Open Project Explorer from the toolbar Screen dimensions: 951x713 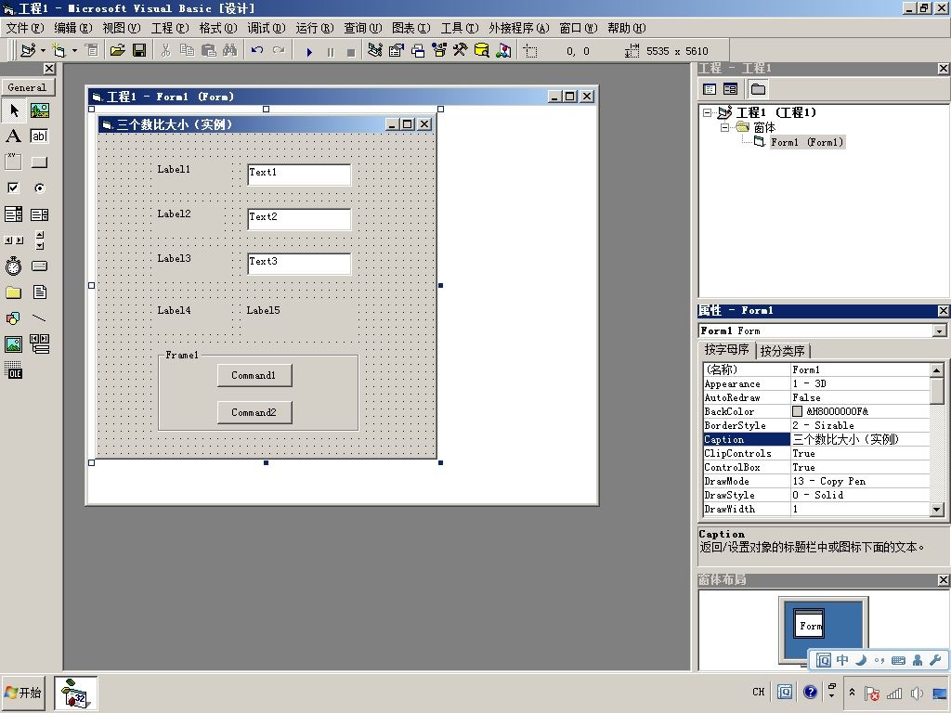(375, 50)
